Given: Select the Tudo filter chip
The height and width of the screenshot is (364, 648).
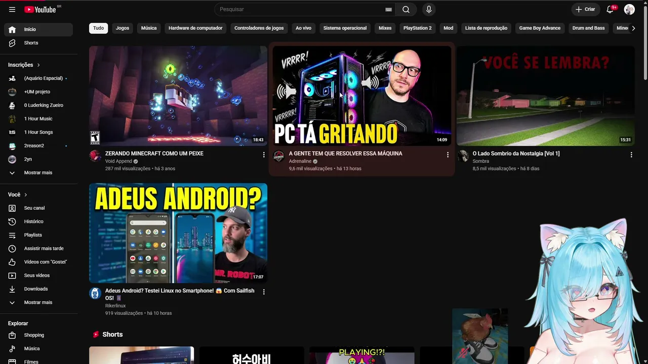Looking at the screenshot, I should pyautogui.click(x=99, y=28).
